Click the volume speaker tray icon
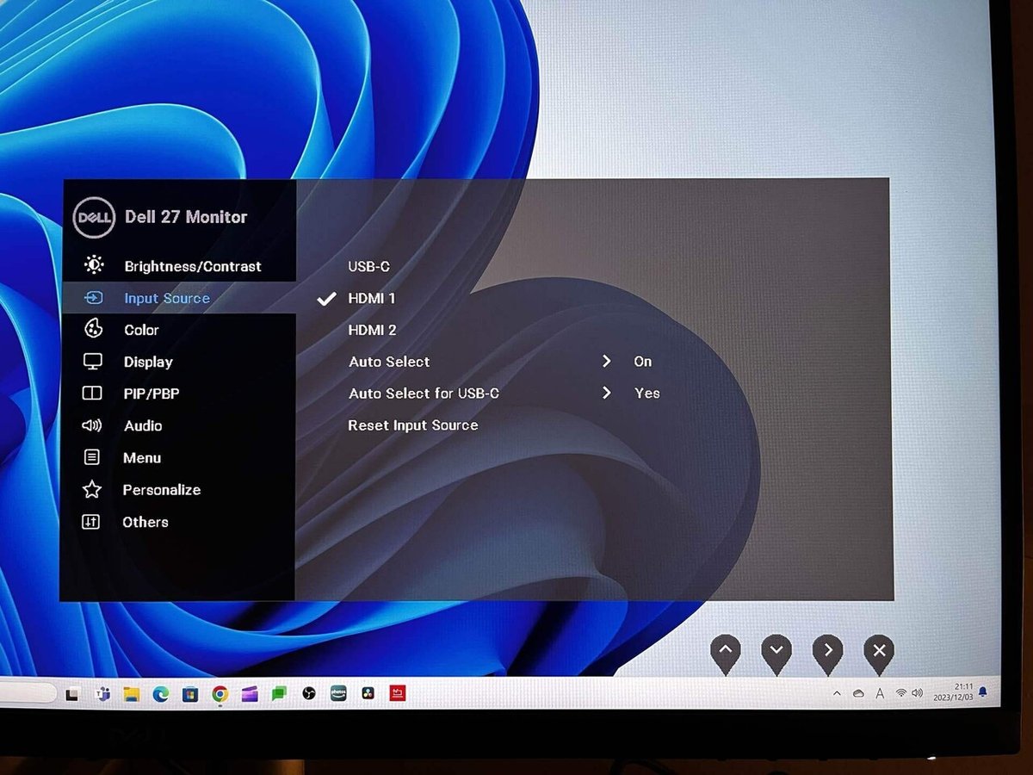 pyautogui.click(x=917, y=692)
